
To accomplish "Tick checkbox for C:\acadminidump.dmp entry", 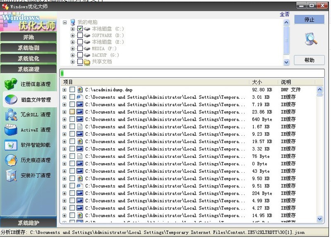I will [72, 90].
